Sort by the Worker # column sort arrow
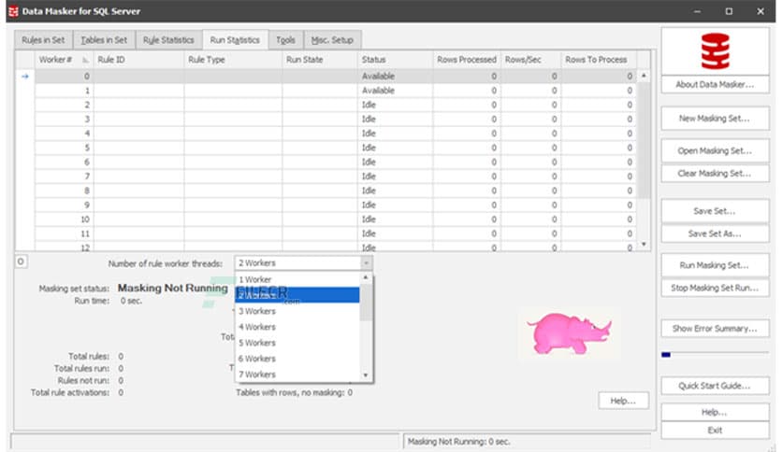This screenshot has width=782, height=452. pos(85,60)
